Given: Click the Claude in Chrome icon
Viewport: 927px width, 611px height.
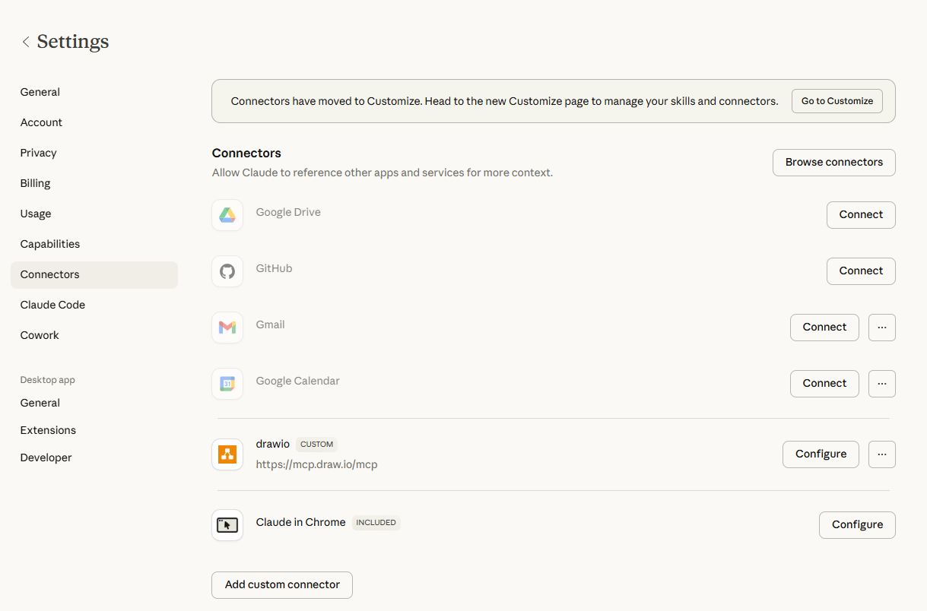Looking at the screenshot, I should 227,525.
